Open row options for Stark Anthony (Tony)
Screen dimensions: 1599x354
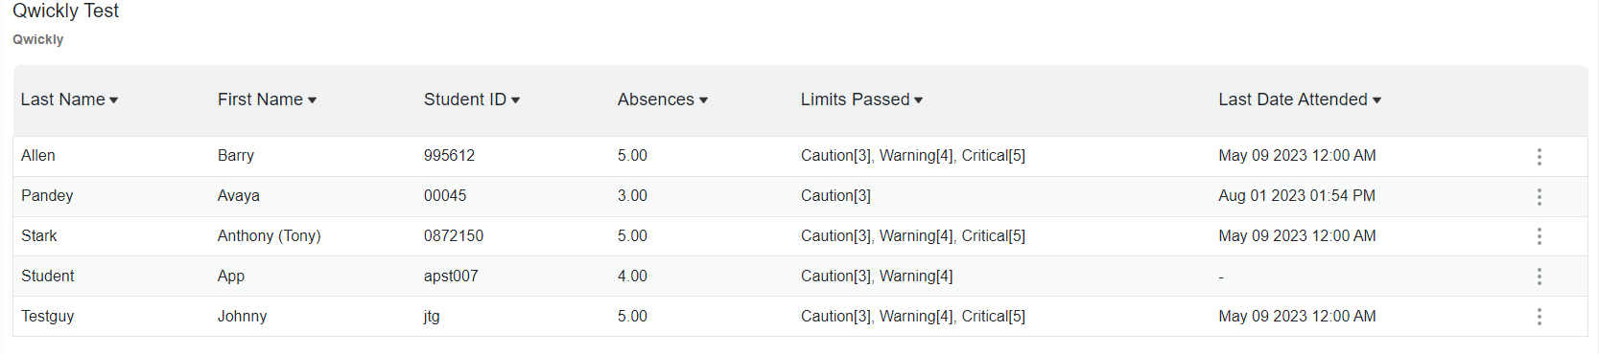click(1539, 236)
